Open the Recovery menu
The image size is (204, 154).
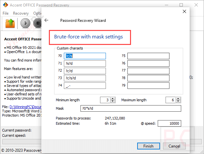click(x=21, y=13)
